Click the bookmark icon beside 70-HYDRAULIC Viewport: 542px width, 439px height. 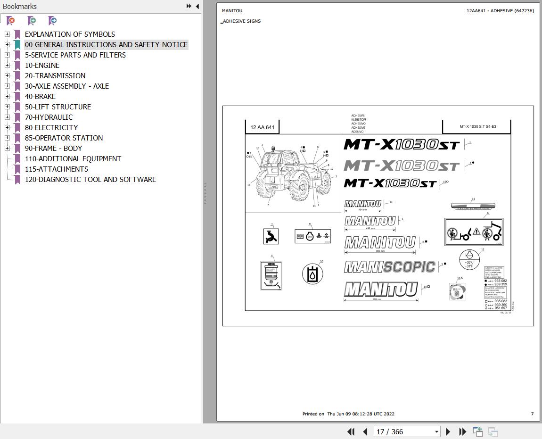point(17,117)
